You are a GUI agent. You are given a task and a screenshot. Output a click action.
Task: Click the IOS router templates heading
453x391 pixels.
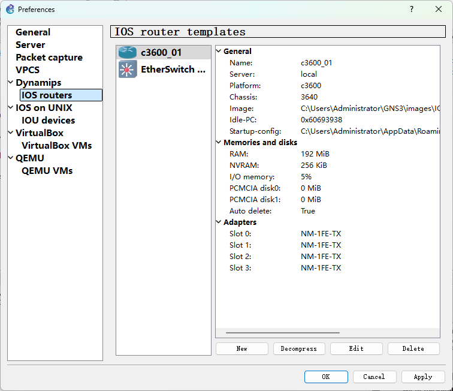pos(180,32)
